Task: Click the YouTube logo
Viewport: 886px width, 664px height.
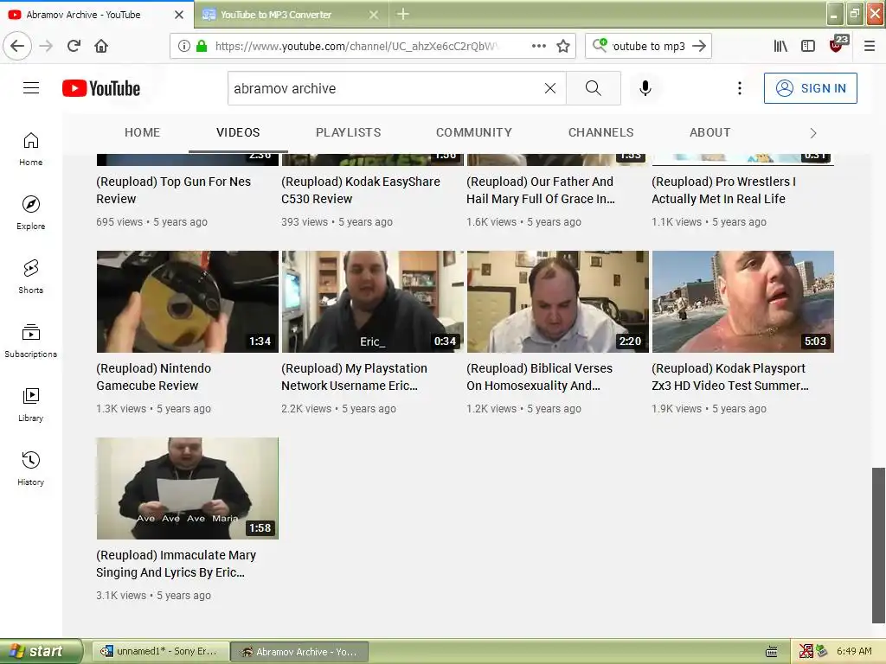Action: 101,88
